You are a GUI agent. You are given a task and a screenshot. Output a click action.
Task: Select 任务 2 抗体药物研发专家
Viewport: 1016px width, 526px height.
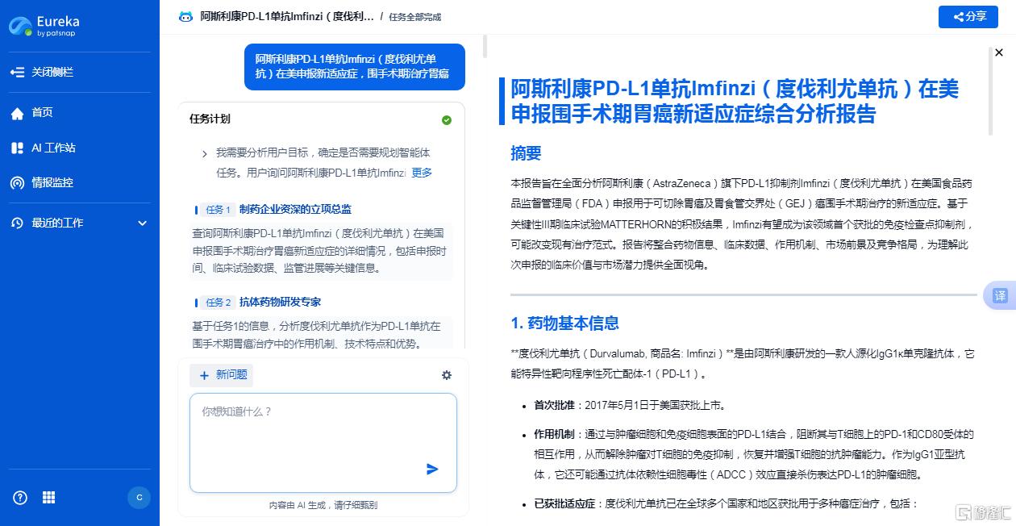pyautogui.click(x=258, y=302)
